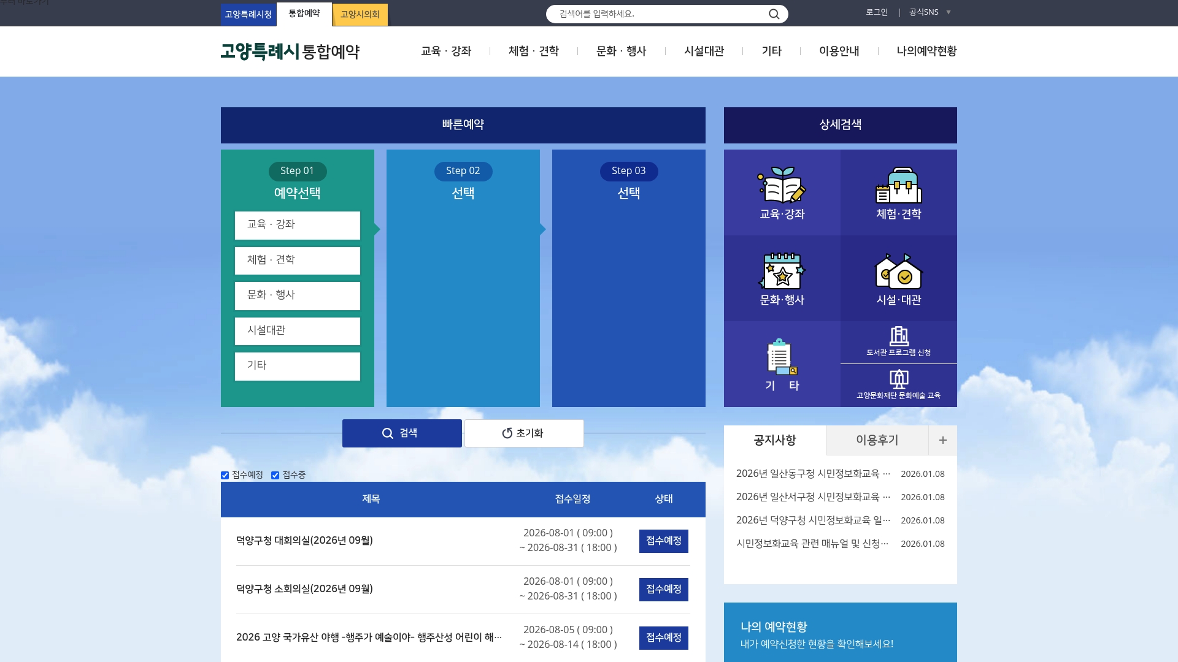
Task: Click the 고양특례시 통합예약 logo
Action: [290, 51]
